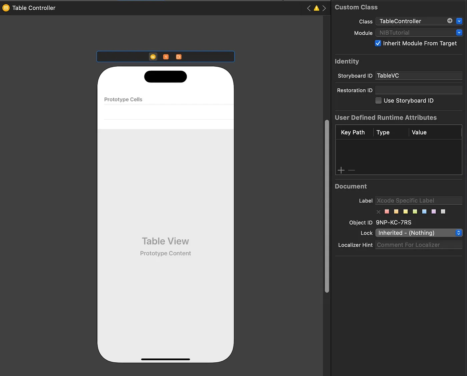
Task: Click the Identity section heading
Action: pos(347,61)
